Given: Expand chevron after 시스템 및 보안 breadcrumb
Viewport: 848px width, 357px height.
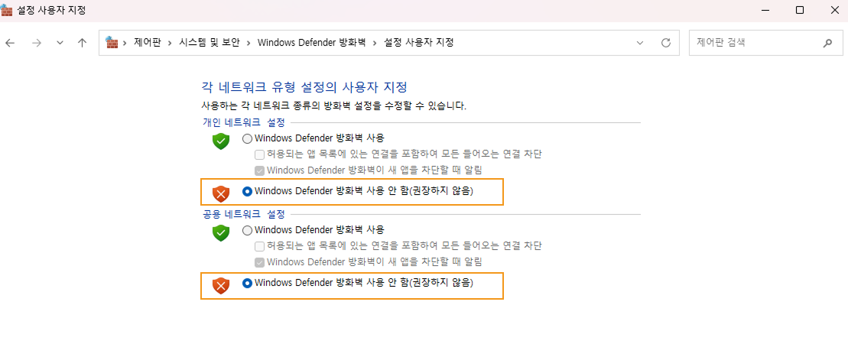Looking at the screenshot, I should pyautogui.click(x=249, y=43).
